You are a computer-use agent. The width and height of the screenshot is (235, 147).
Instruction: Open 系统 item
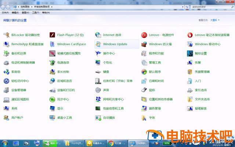11,108
